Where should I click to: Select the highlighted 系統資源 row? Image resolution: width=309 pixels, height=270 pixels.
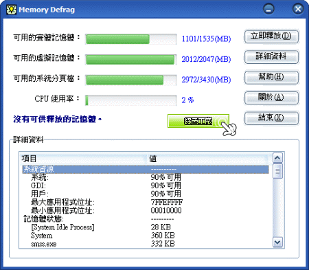(x=146, y=170)
